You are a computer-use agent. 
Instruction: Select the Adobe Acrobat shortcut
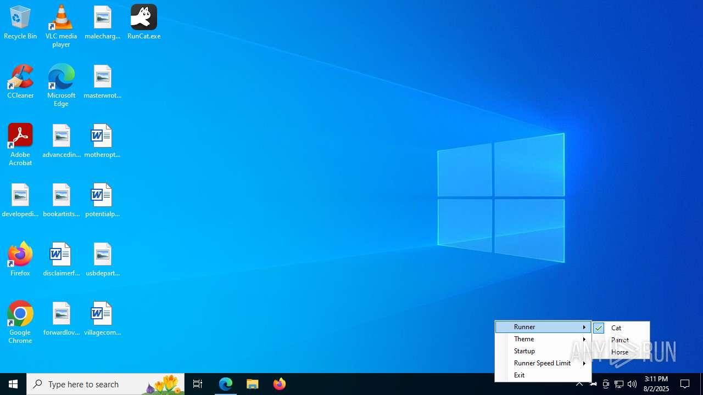[20, 145]
